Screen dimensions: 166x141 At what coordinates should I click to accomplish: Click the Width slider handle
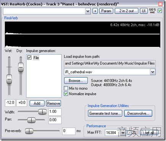(x=42, y=112)
